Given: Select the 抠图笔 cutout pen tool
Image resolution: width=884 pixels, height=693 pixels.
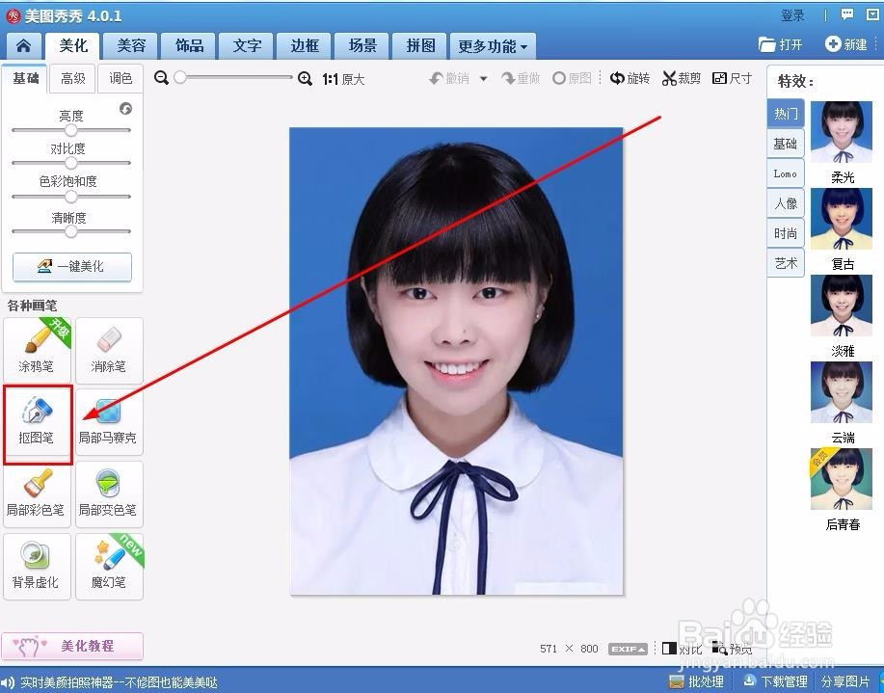Looking at the screenshot, I should [37, 420].
